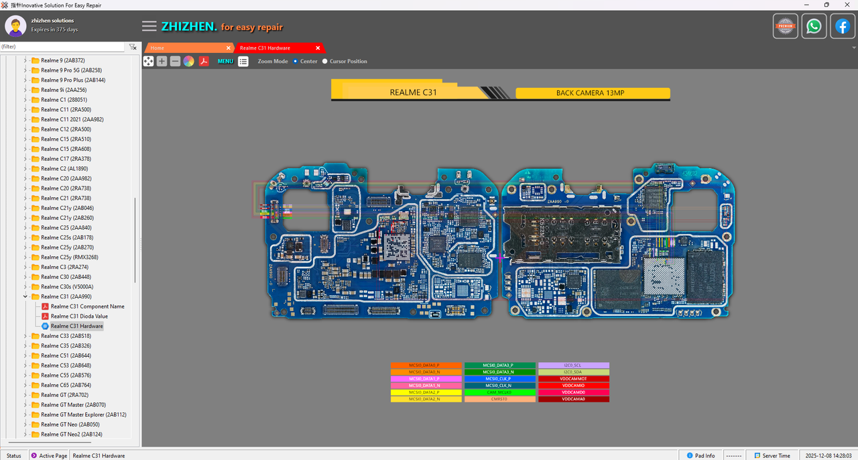Expand the Realme C55 (2AB576) folder
This screenshot has height=460, width=858.
25,376
